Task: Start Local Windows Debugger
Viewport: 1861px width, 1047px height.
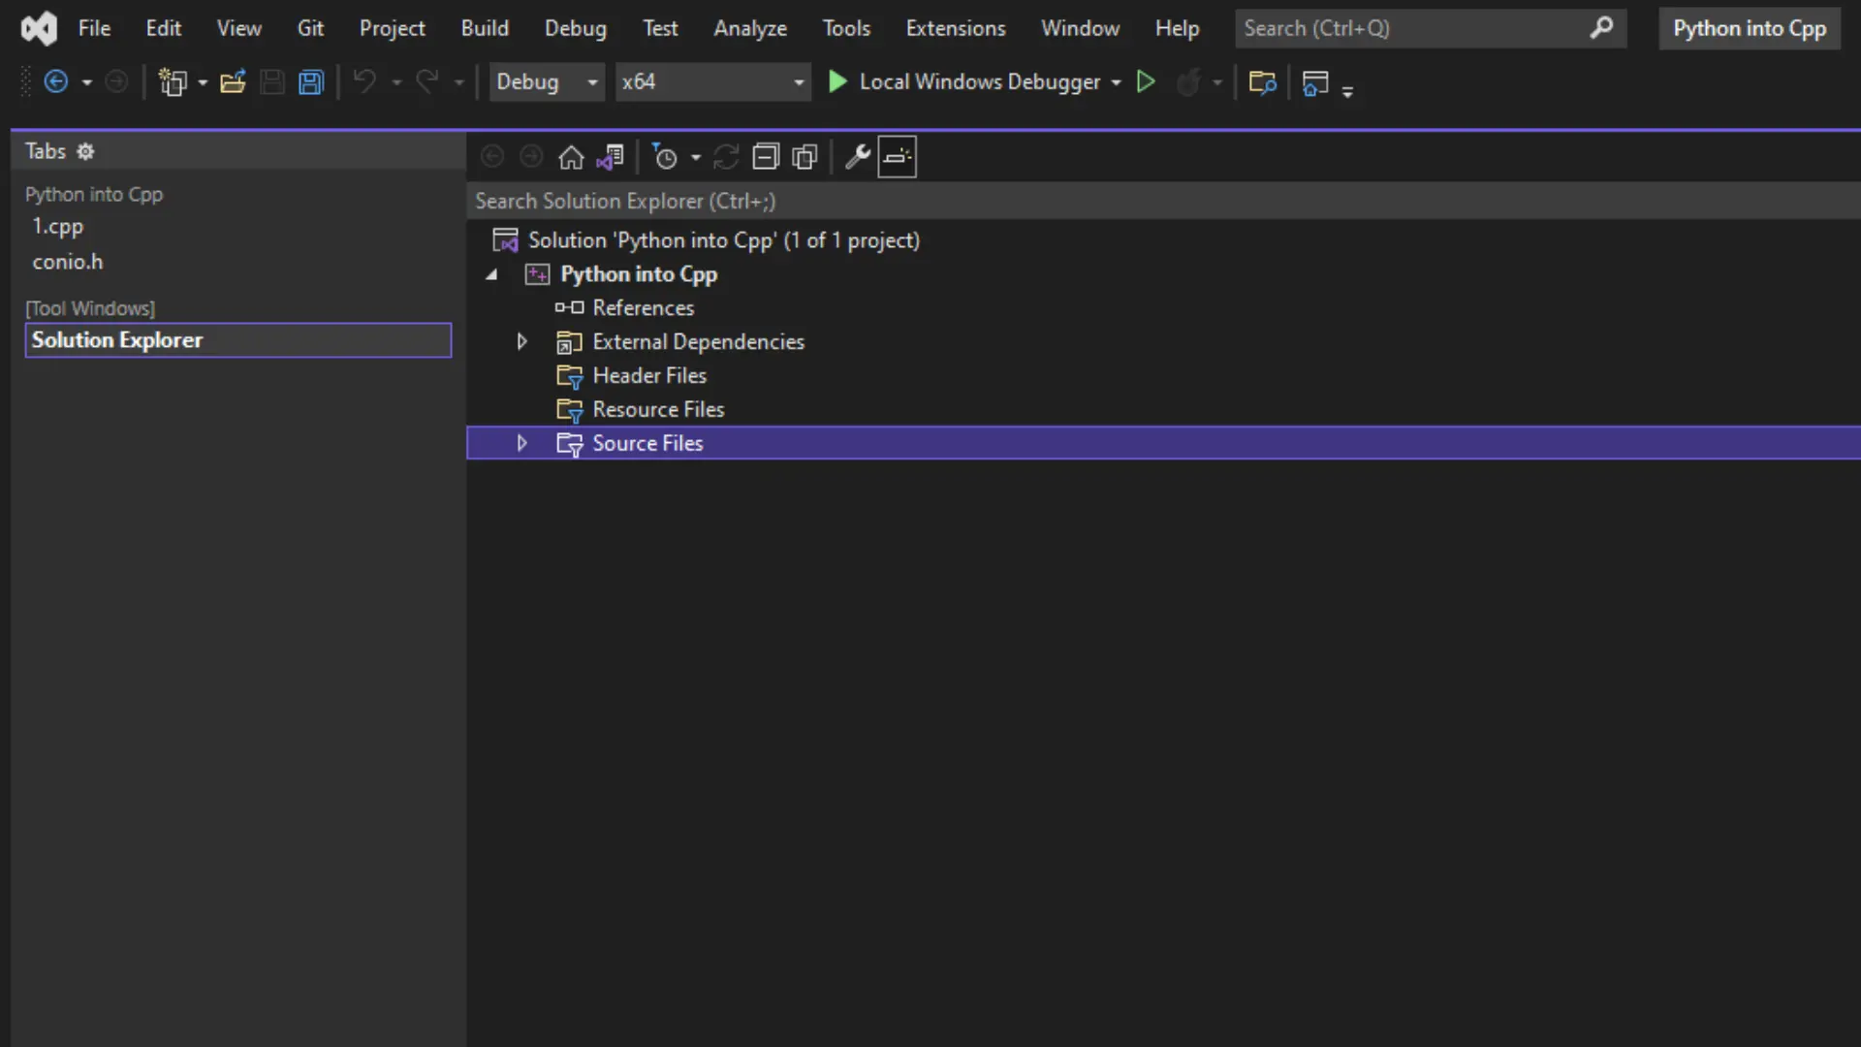Action: click(964, 82)
